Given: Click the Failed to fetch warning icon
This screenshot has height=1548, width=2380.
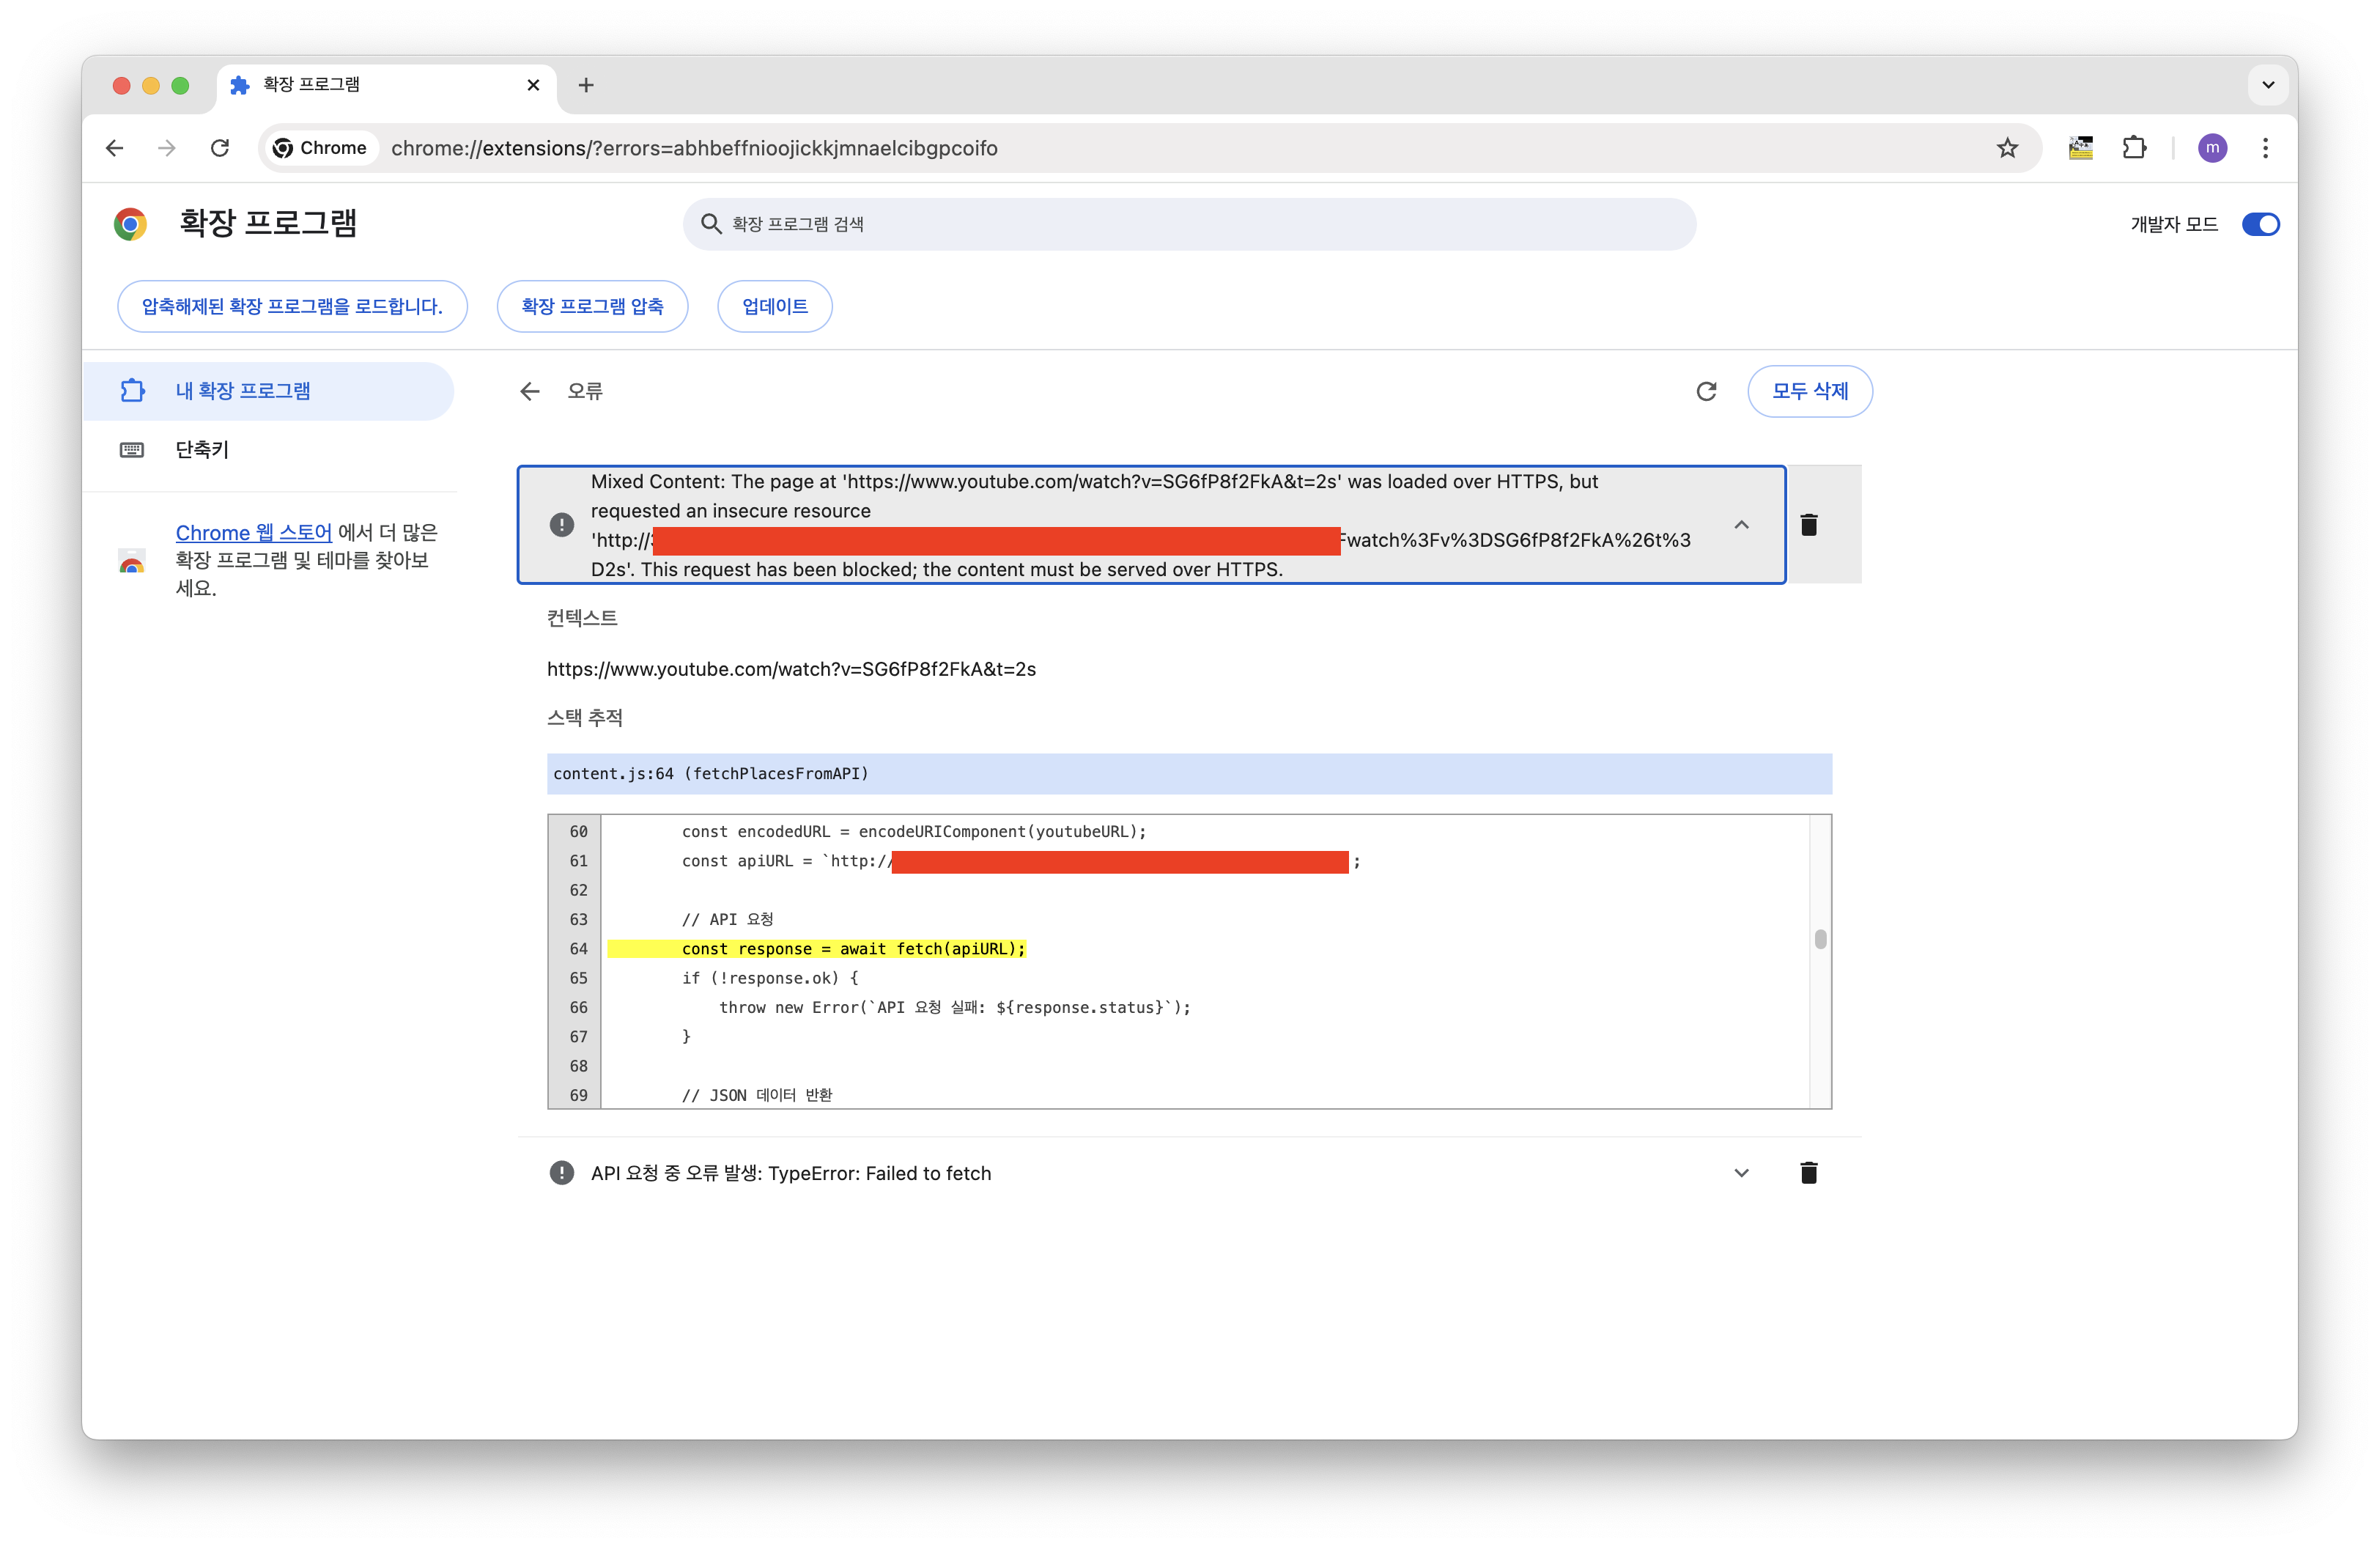Looking at the screenshot, I should [x=562, y=1173].
